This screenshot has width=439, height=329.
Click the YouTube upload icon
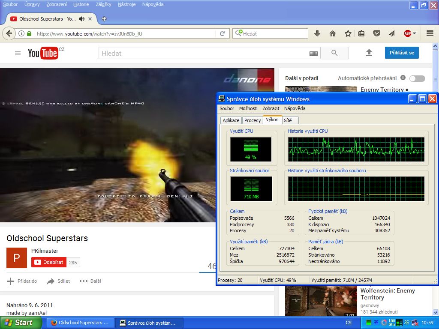tap(369, 53)
